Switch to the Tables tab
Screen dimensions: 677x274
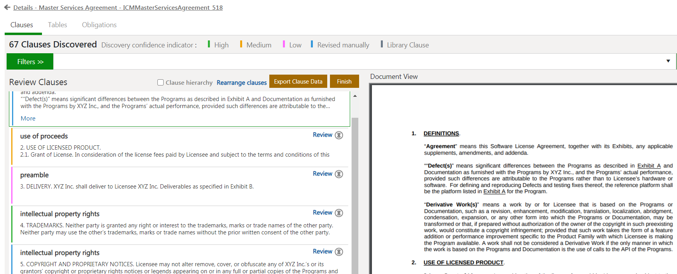[58, 25]
